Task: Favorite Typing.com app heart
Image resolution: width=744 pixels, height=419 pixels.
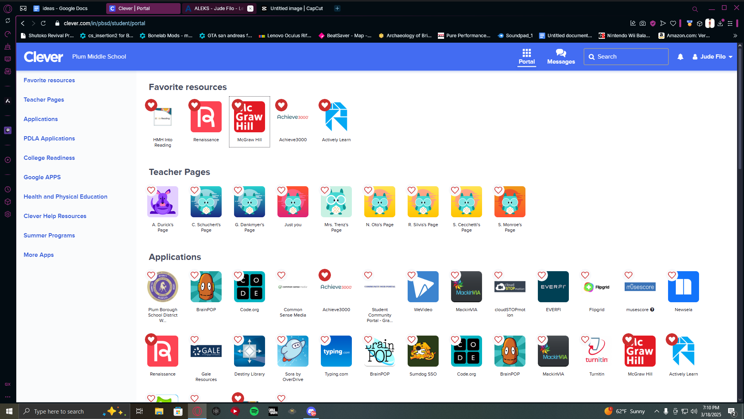Action: point(325,339)
